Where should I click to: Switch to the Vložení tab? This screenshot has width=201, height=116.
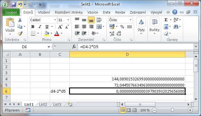click(x=44, y=12)
